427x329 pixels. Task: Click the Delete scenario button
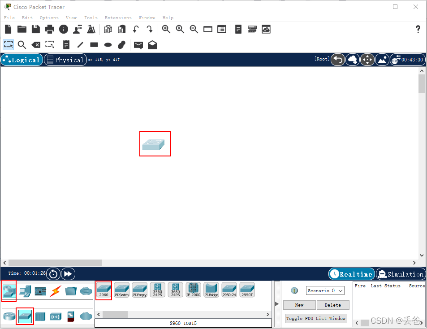[x=333, y=305]
